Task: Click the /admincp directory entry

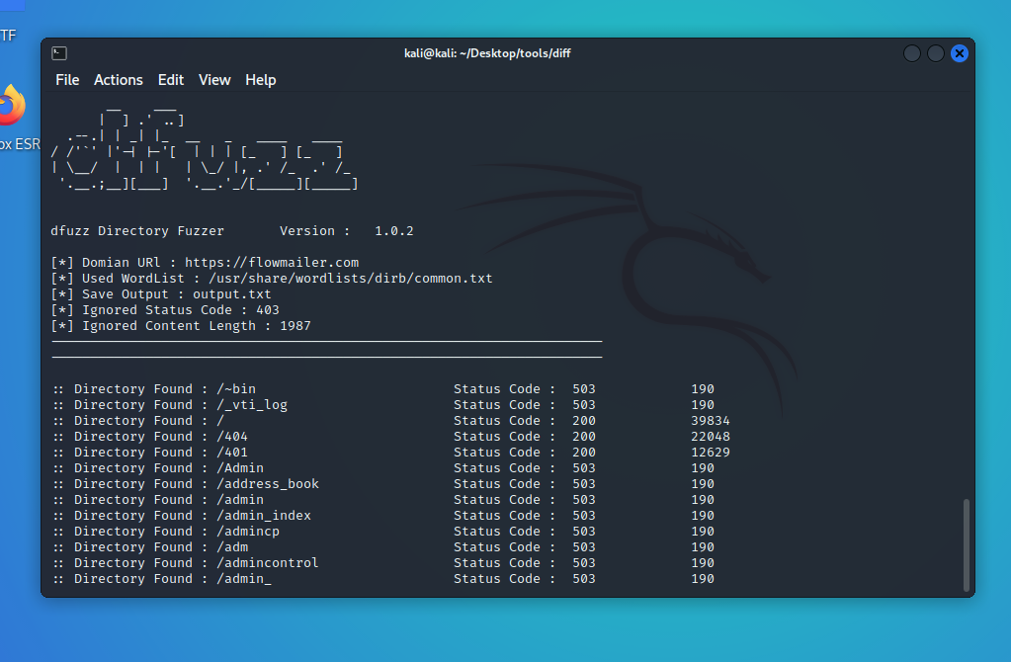Action: coord(248,532)
